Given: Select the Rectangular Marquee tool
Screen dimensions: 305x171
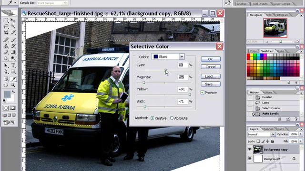Looking at the screenshot, I should pyautogui.click(x=6, y=20).
